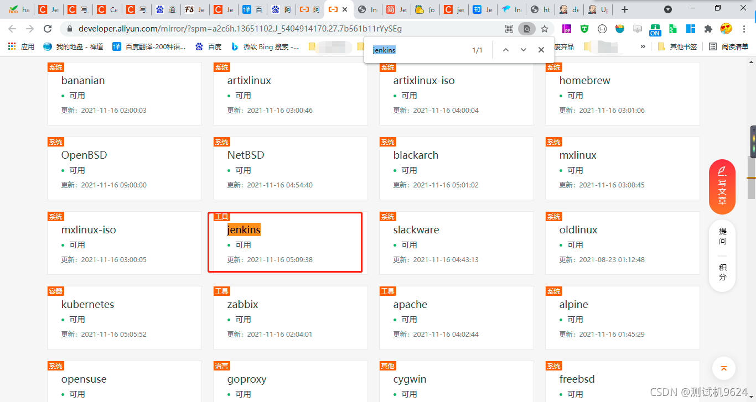756x402 pixels.
Task: Click the 容器 tag on kubernetes card
Action: [56, 291]
